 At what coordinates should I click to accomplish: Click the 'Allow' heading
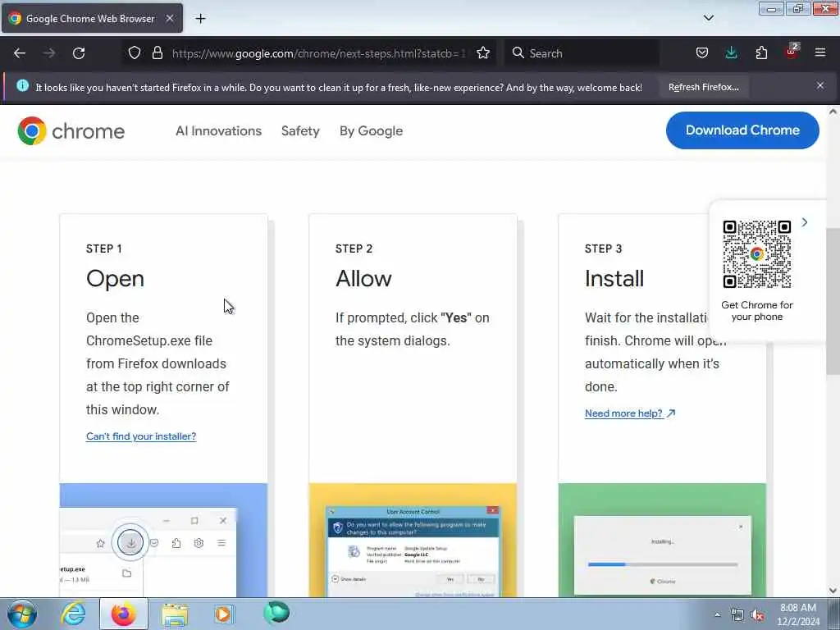(363, 279)
